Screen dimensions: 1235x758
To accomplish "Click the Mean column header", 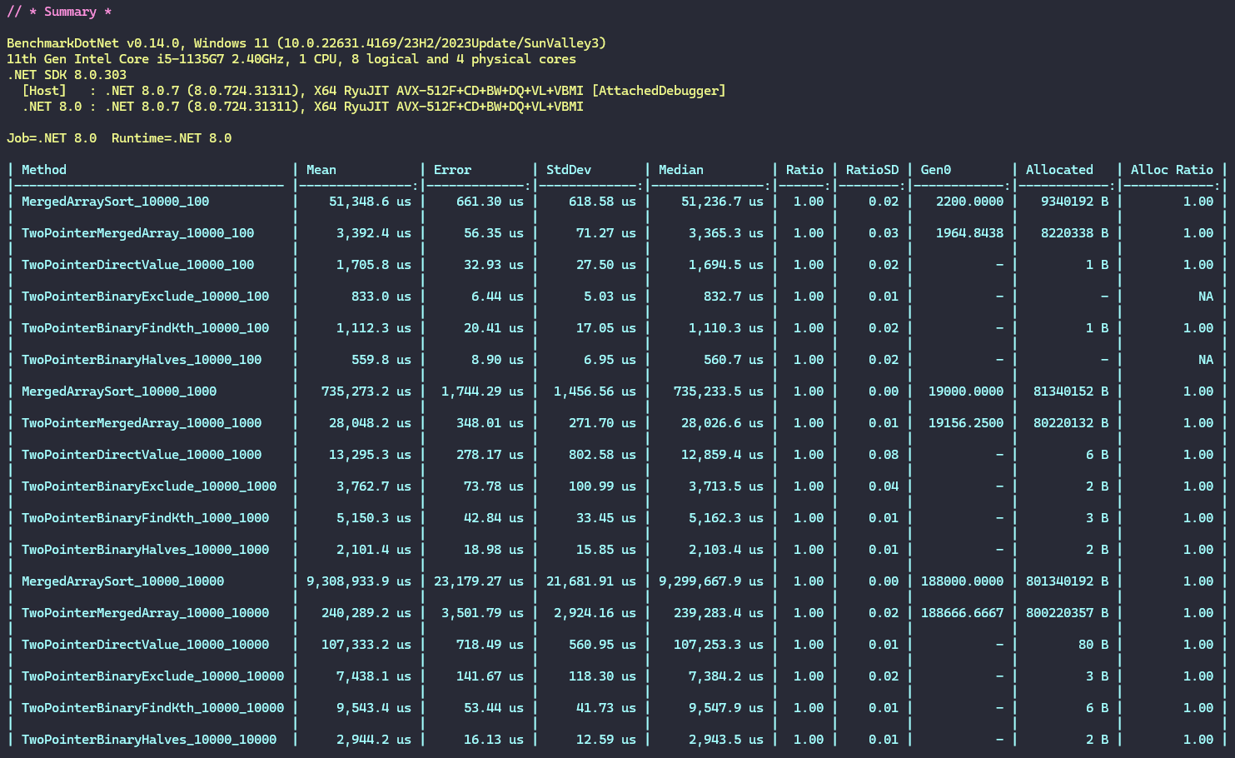I will pyautogui.click(x=321, y=170).
